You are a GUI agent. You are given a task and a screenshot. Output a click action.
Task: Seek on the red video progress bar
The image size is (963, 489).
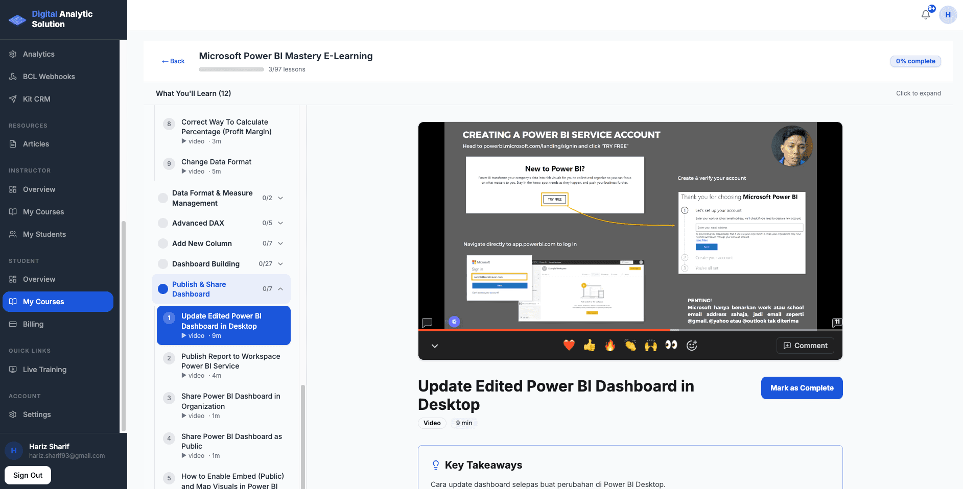click(544, 330)
